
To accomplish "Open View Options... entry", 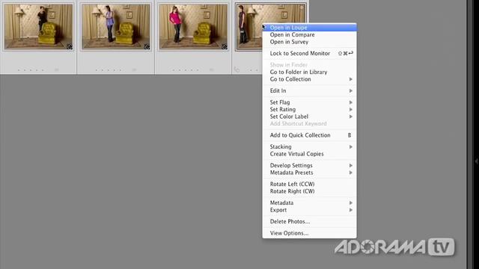I will [309, 233].
